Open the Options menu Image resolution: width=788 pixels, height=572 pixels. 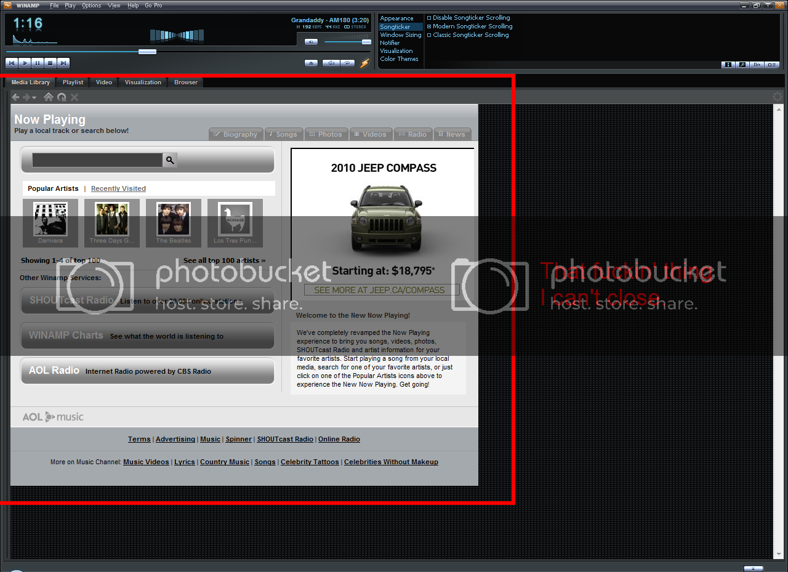pyautogui.click(x=91, y=6)
